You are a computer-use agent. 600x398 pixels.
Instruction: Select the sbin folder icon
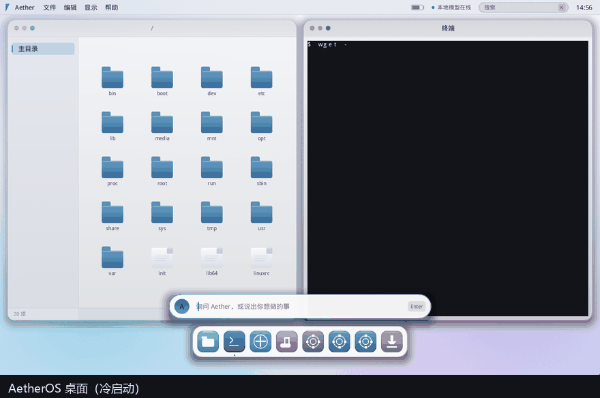(x=261, y=168)
